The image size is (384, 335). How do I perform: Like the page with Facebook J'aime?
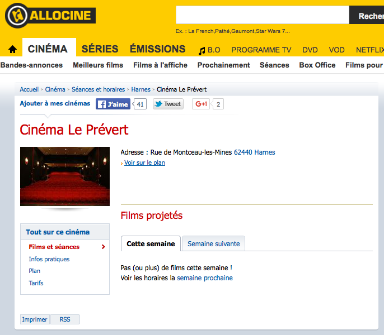click(x=113, y=104)
